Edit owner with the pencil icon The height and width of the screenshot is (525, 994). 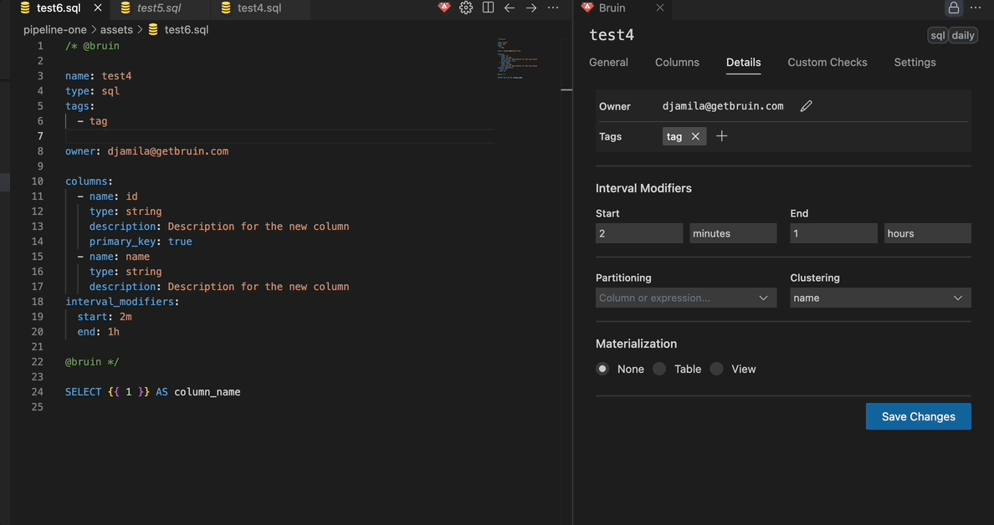tap(806, 106)
